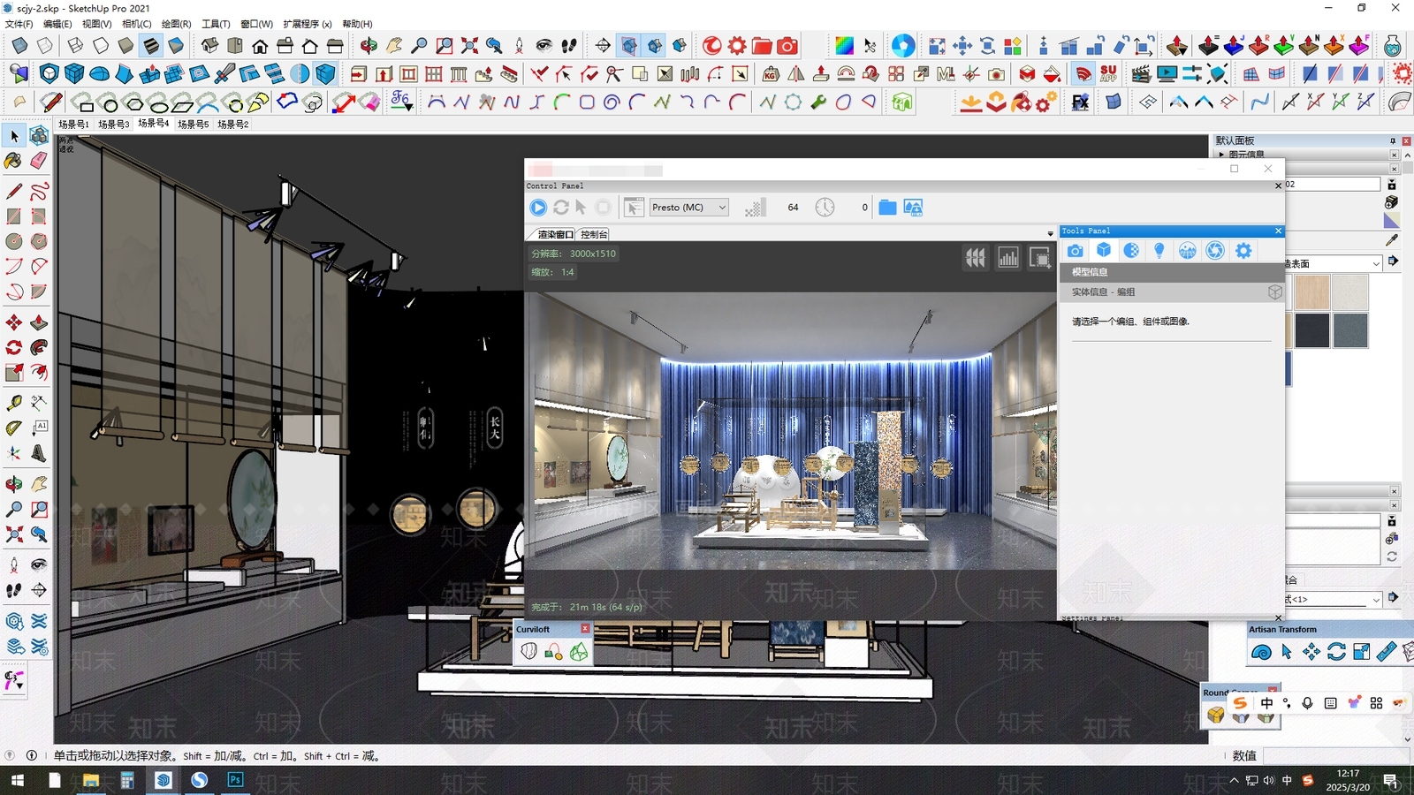
Task: Open the gear settings tab in Tools Panel
Action: 1243,251
